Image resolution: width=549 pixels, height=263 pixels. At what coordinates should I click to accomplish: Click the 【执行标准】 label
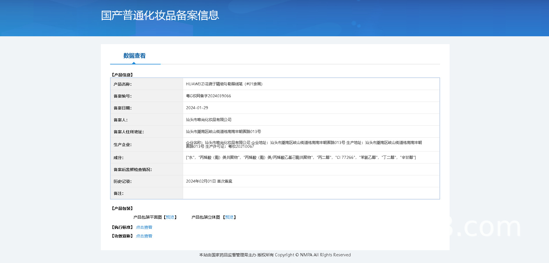(x=122, y=227)
